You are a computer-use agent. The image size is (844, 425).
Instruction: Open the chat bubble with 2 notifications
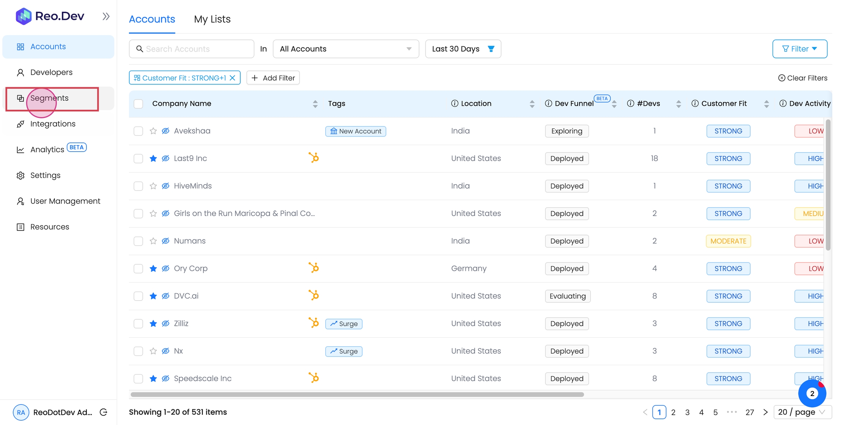point(812,394)
